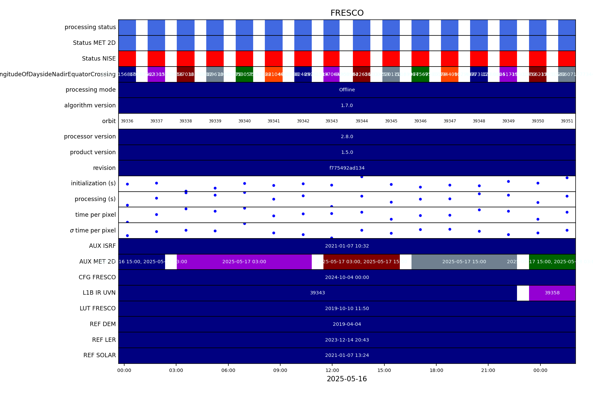Click orbit number 39347
Image resolution: width=593 pixels, height=395 pixels.
coord(450,121)
